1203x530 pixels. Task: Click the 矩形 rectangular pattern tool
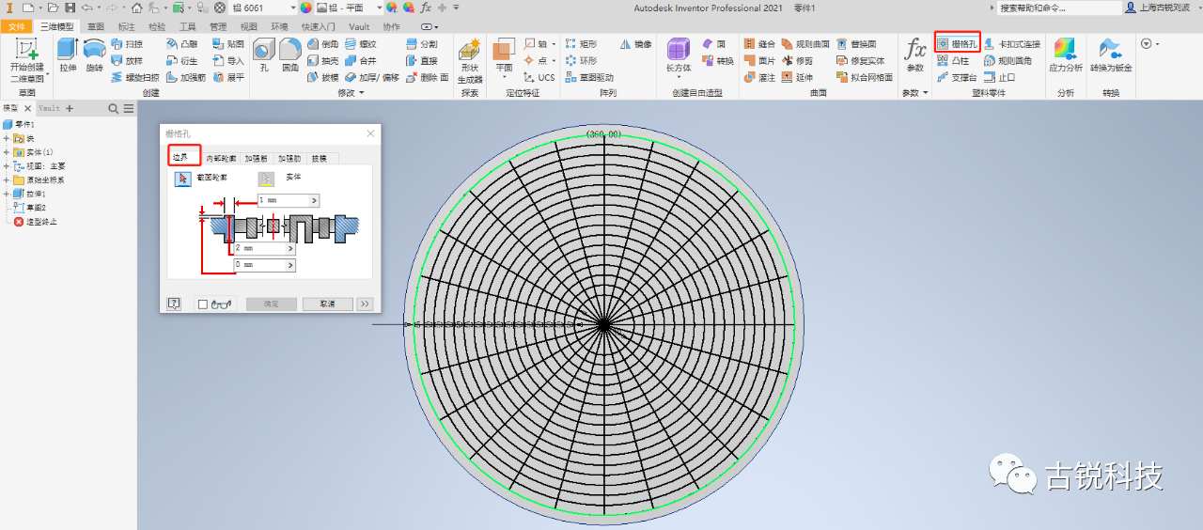tap(581, 44)
